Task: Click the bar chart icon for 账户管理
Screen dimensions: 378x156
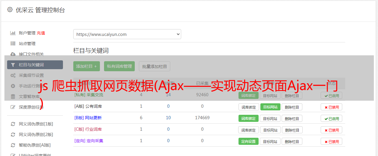Action: pos(13,33)
